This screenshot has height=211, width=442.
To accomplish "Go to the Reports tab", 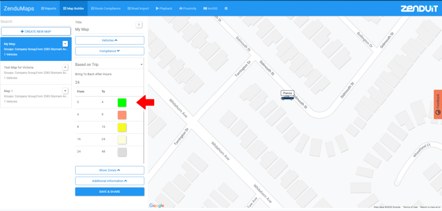I will (48, 9).
